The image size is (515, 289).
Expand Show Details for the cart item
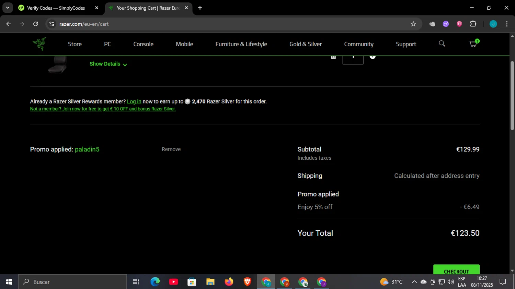108,64
